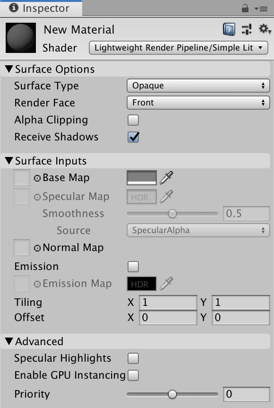Pick Base Map color with the eyedropper

click(x=166, y=177)
